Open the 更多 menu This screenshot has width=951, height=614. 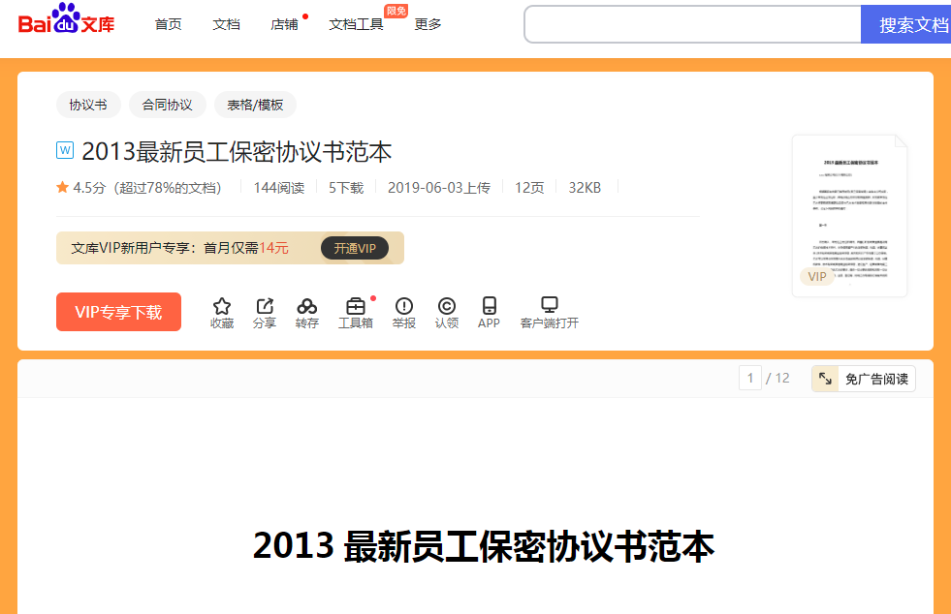pos(427,24)
